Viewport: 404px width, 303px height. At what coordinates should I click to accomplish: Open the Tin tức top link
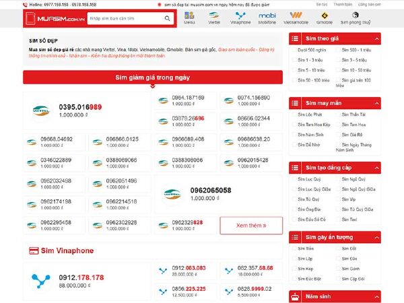click(322, 5)
